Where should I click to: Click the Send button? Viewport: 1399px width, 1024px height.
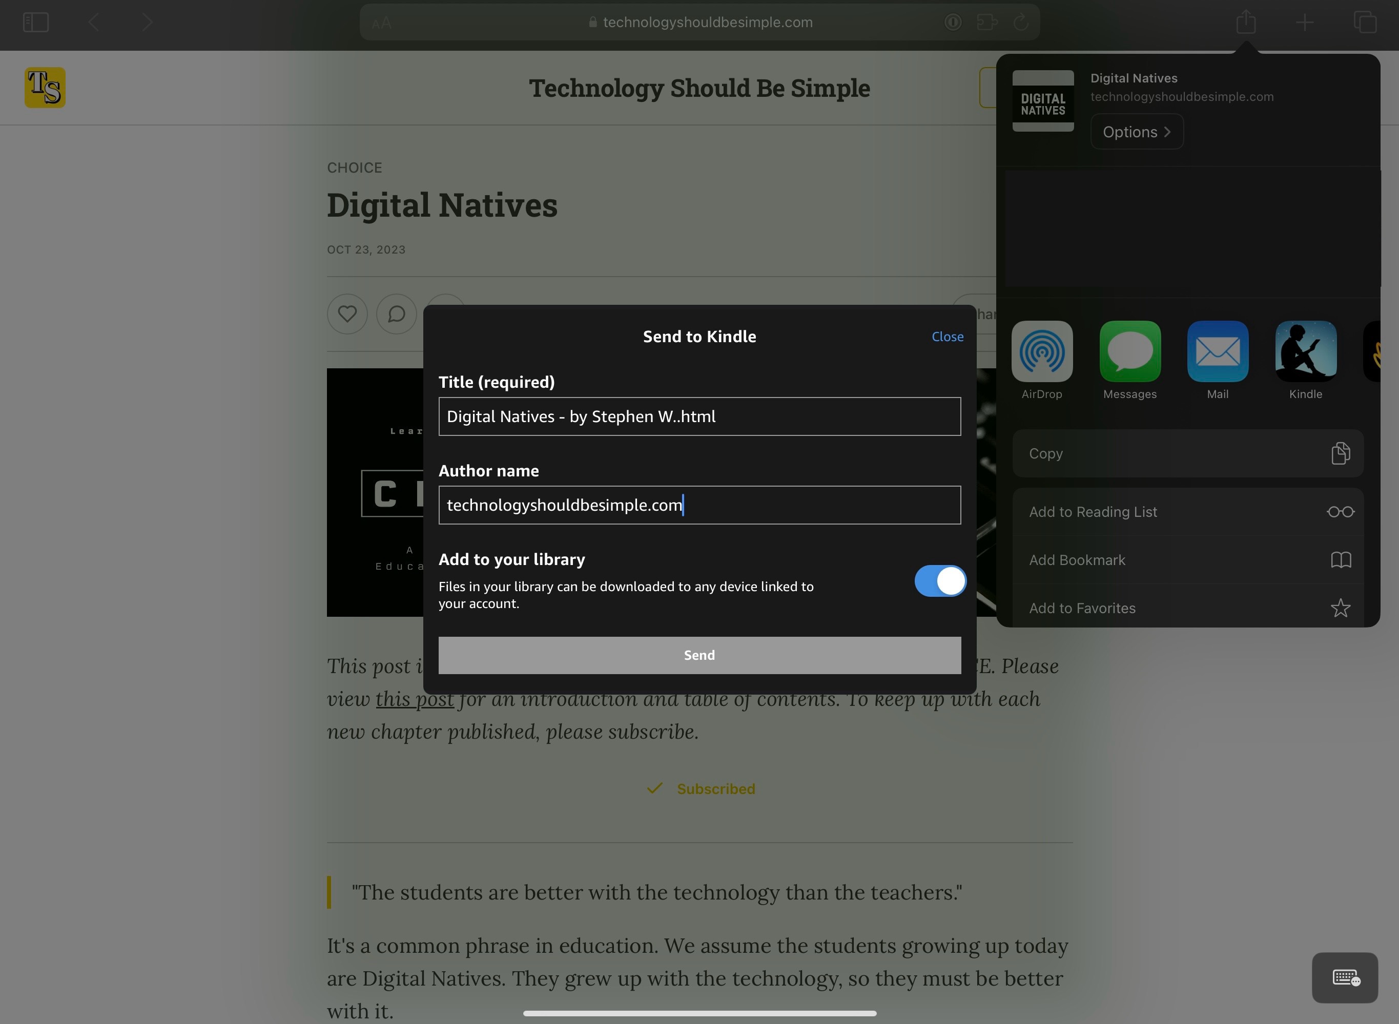tap(699, 655)
